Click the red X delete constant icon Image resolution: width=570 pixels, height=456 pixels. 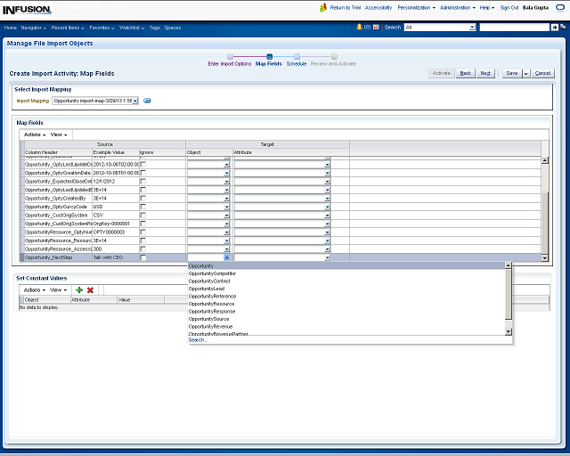[90, 289]
